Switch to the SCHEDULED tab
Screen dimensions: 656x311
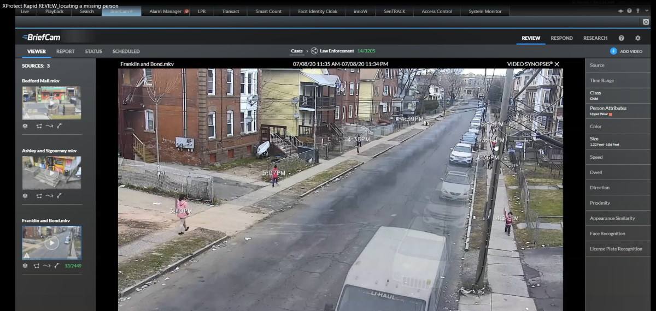[x=126, y=51]
